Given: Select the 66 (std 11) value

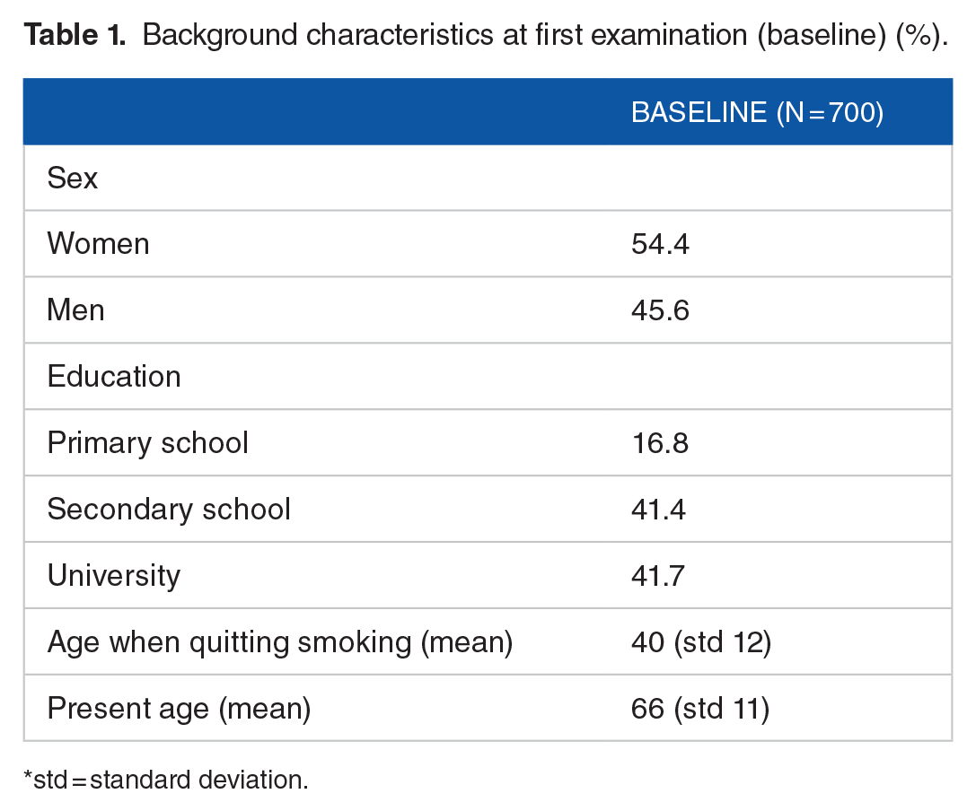Looking at the screenshot, I should click(700, 709).
